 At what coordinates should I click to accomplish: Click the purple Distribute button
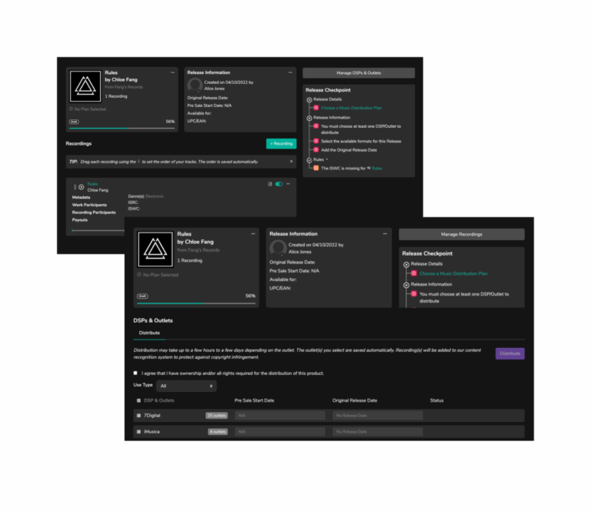pos(509,353)
